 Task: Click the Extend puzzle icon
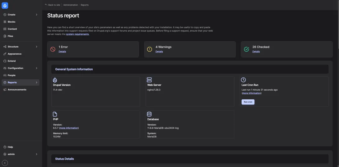coord(5,61)
